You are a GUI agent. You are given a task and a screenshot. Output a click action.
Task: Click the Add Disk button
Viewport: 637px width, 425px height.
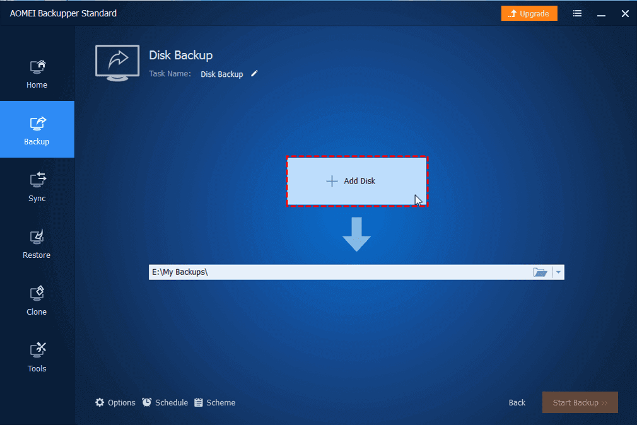[357, 181]
